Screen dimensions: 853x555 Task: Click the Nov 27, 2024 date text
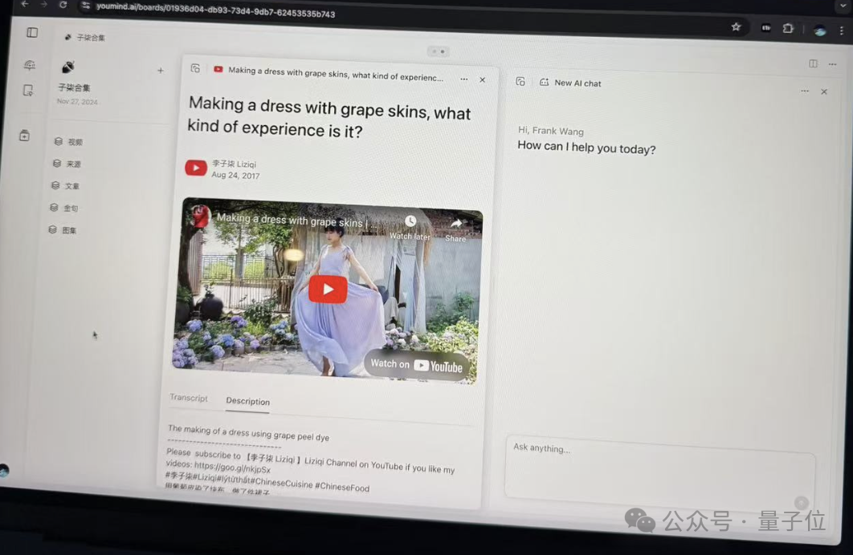pyautogui.click(x=77, y=102)
